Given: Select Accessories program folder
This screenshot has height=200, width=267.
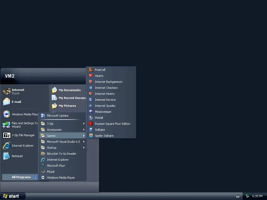Looking at the screenshot, I should (63, 130).
